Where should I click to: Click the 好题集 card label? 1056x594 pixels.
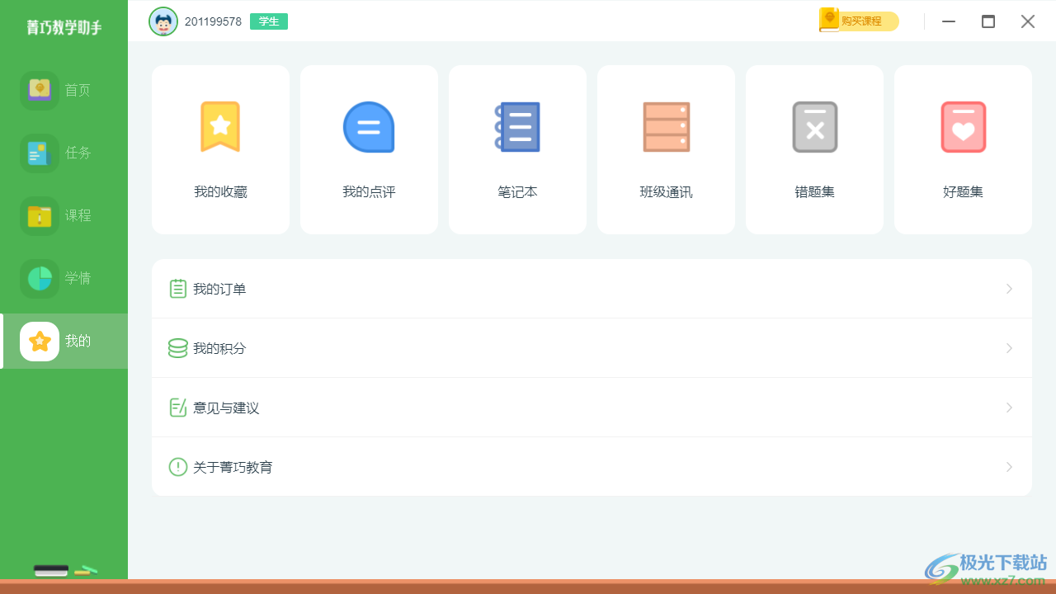[963, 192]
